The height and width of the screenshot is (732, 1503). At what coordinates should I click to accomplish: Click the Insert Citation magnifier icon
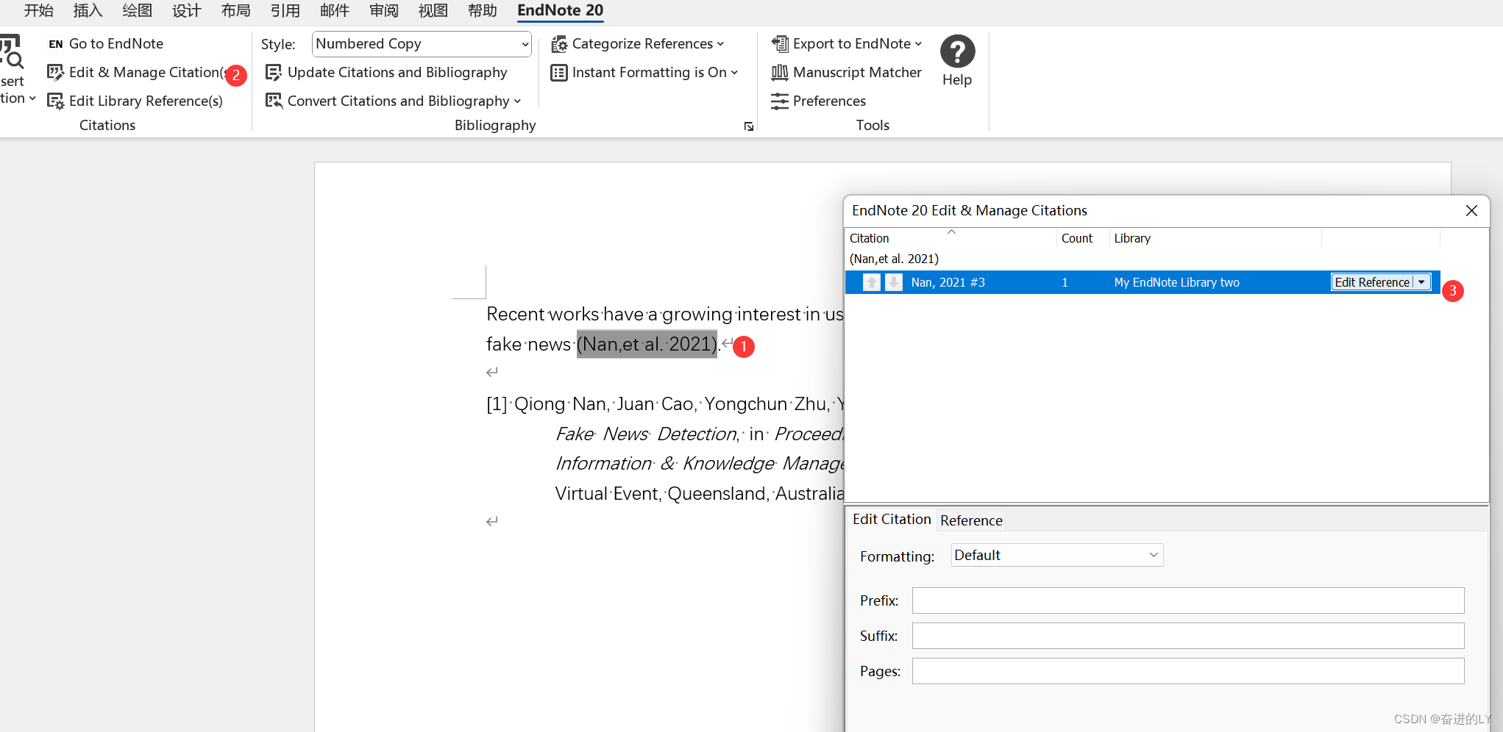coord(12,51)
